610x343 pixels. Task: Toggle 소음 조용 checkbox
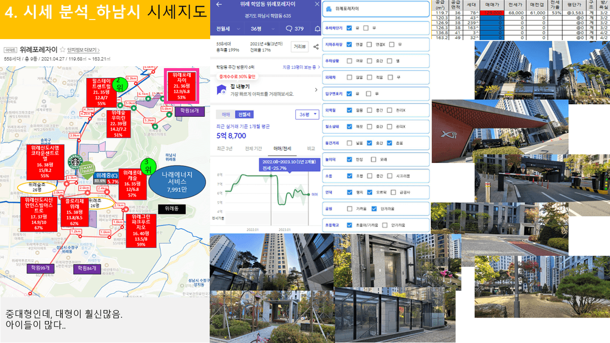(x=349, y=176)
